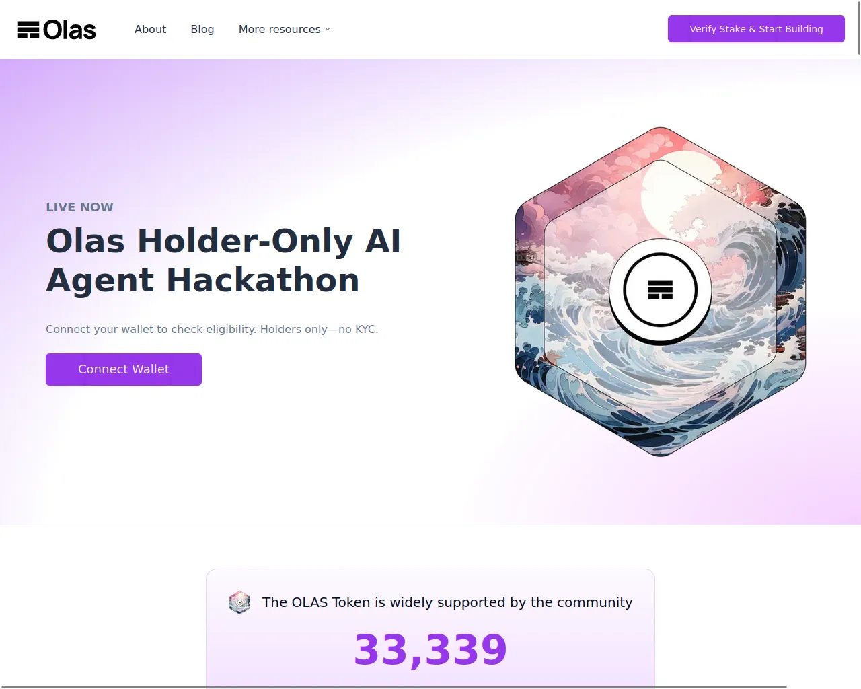Click the Olas Holder-Only AI Agent Hackathon heading

click(x=223, y=260)
